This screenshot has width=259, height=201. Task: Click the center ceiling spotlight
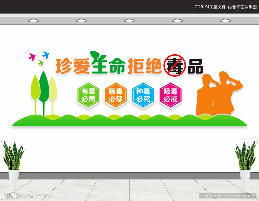(x=129, y=21)
